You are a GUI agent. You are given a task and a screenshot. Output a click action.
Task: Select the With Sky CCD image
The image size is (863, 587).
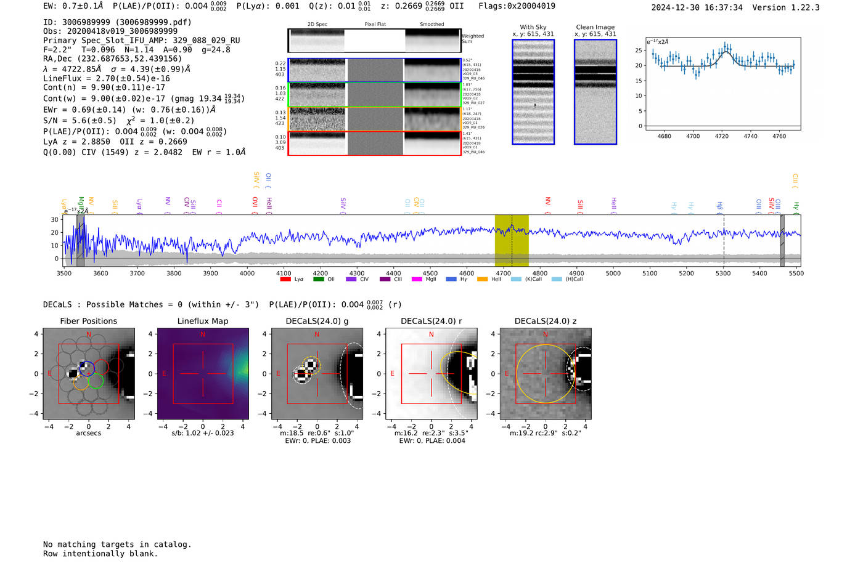click(x=533, y=92)
